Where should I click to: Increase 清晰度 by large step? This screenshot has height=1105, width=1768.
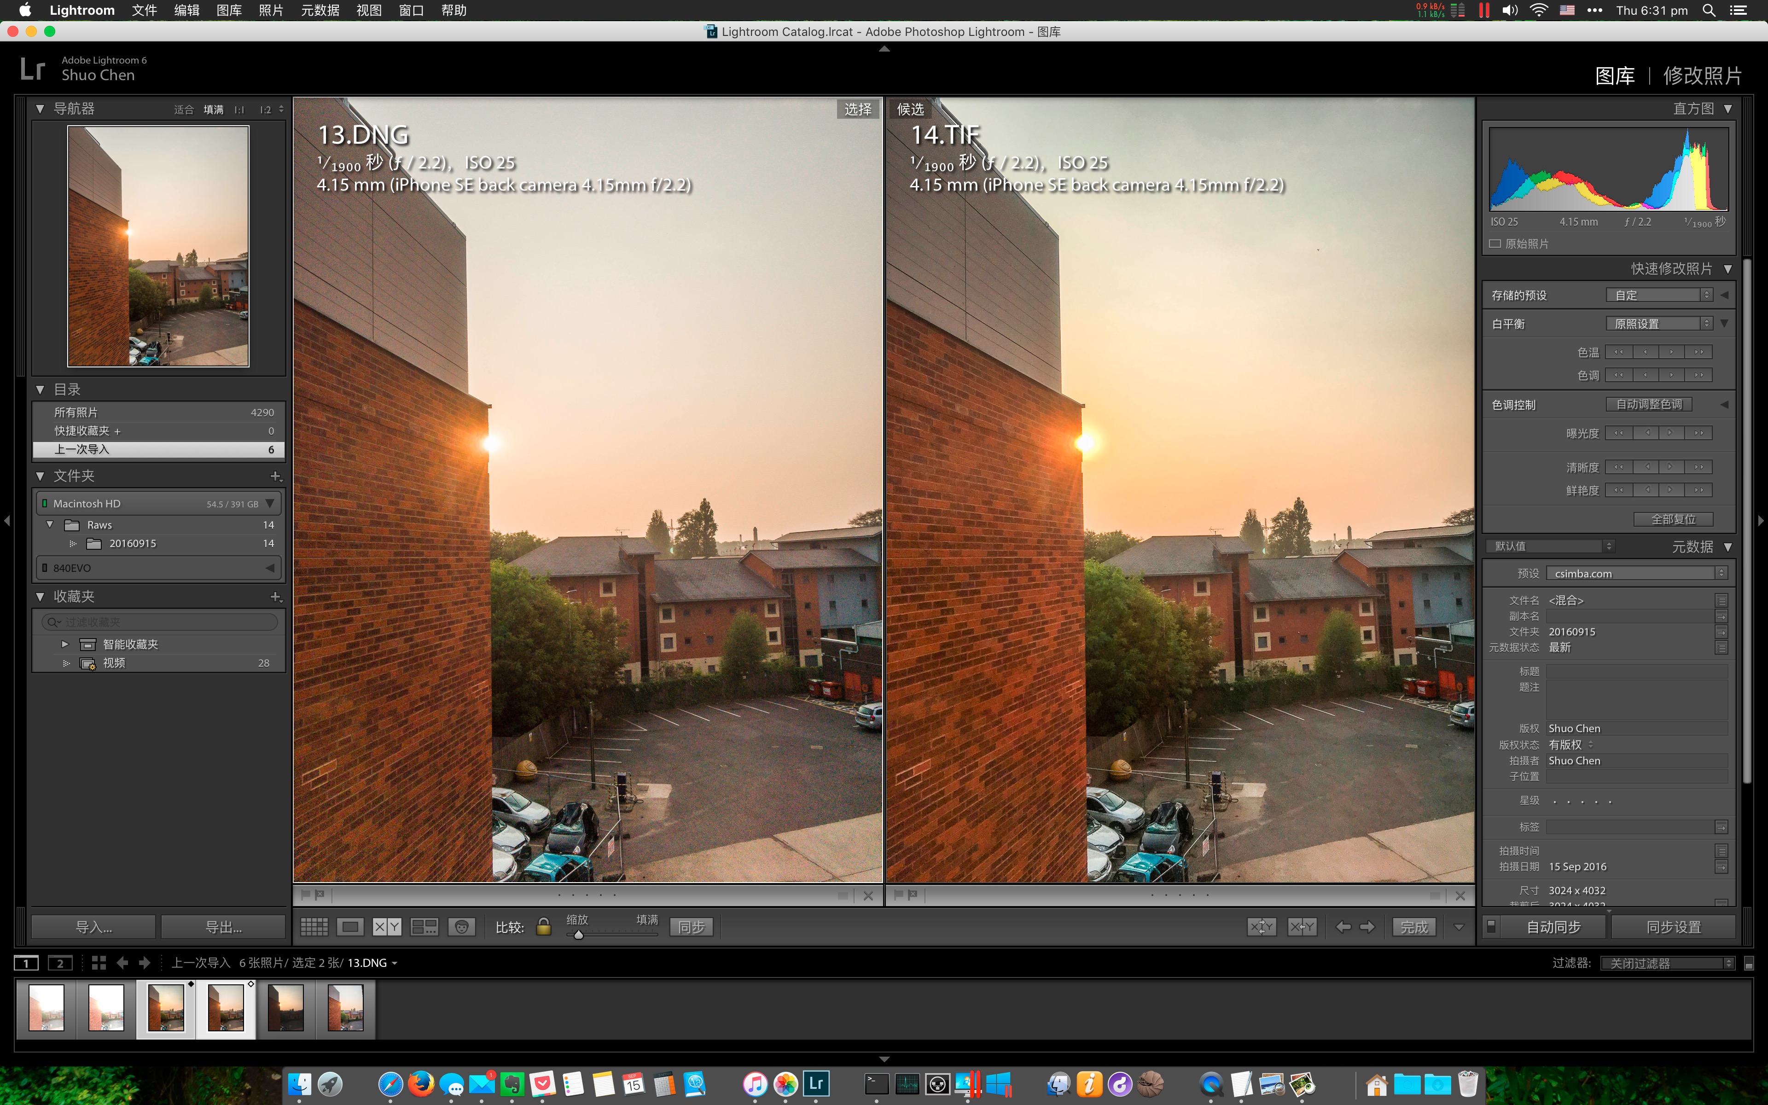(x=1698, y=466)
